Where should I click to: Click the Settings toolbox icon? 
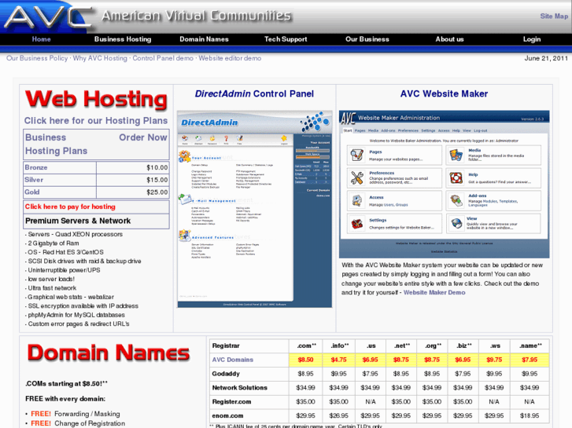pyautogui.click(x=356, y=223)
